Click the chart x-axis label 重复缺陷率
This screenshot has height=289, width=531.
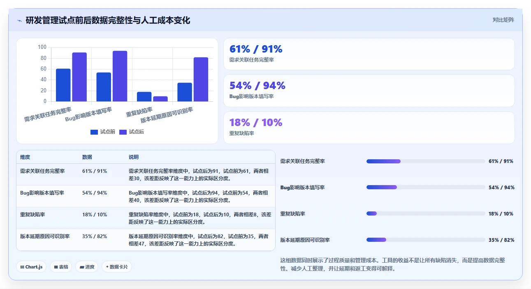pyautogui.click(x=139, y=112)
